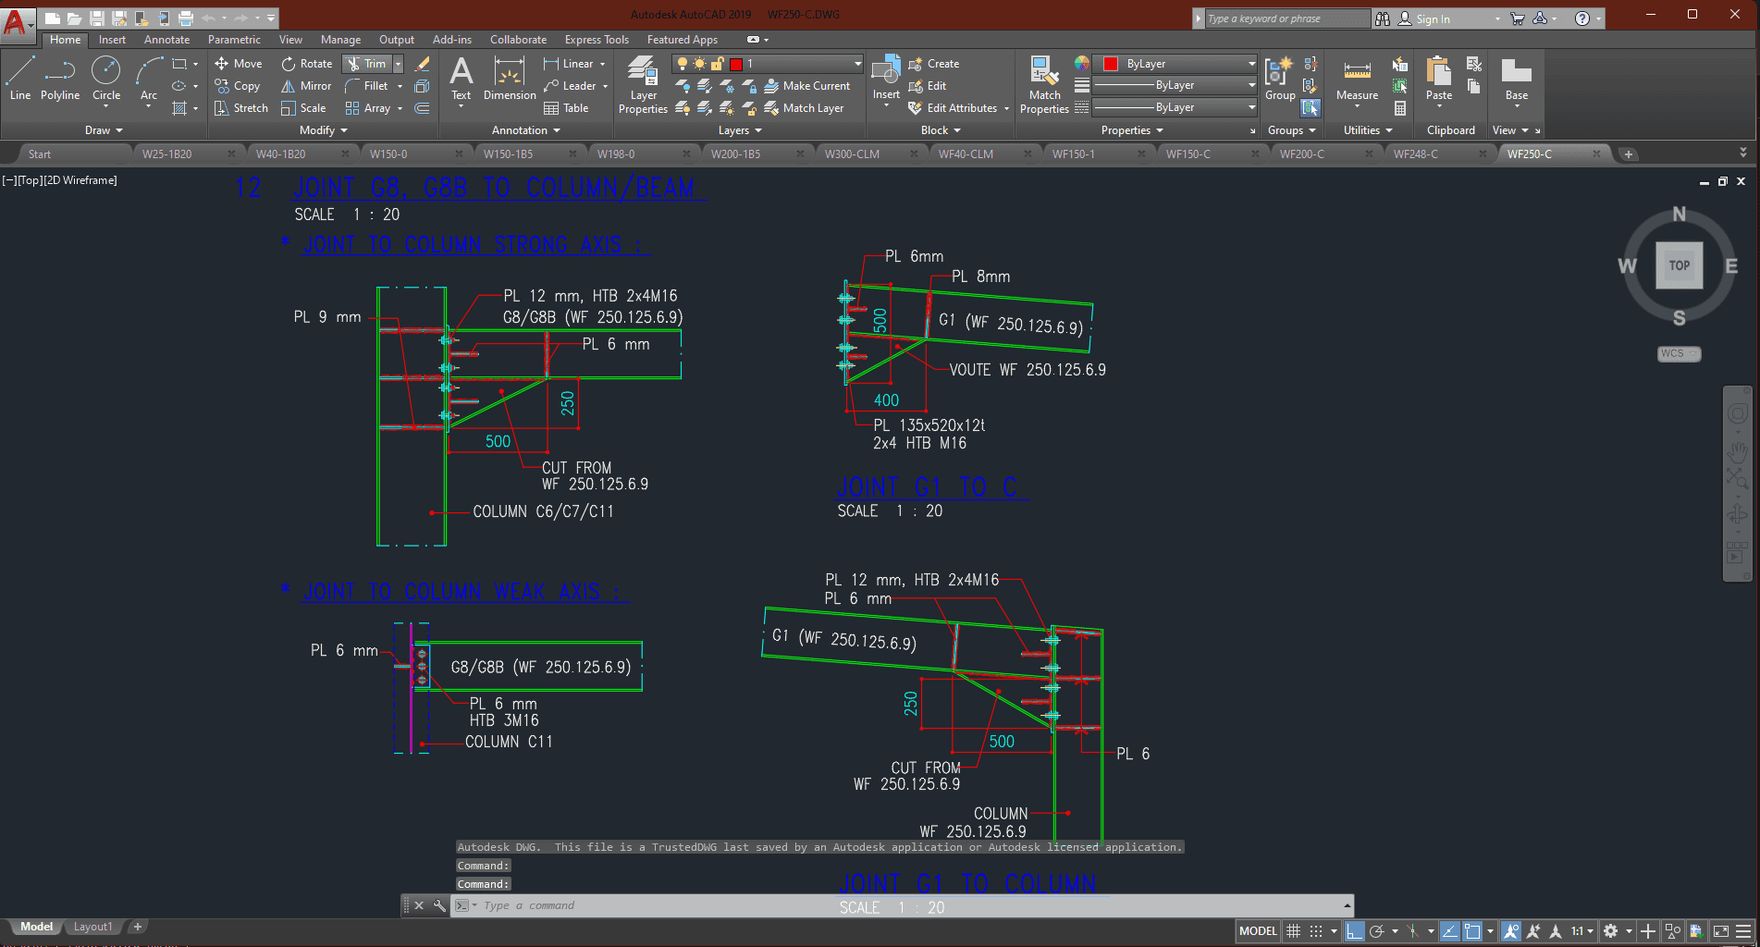Open the object color ByLayer dropdown
This screenshot has width=1760, height=947.
(x=1250, y=63)
